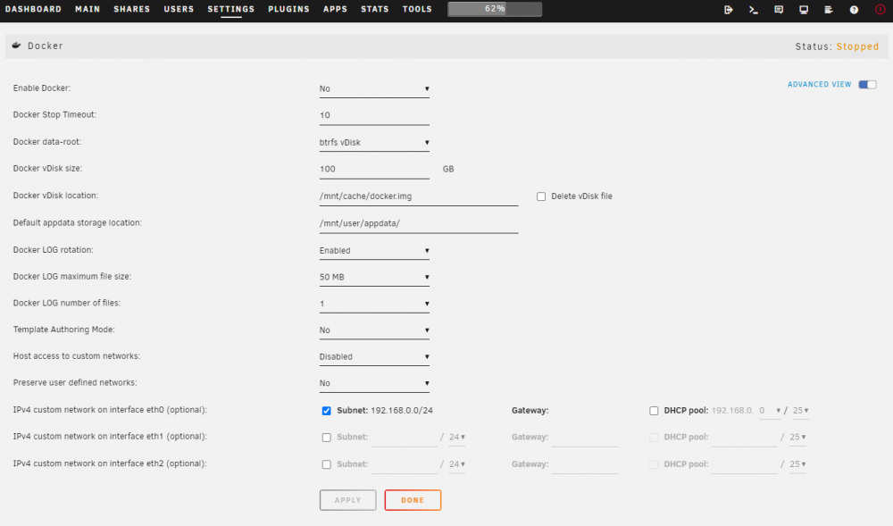The width and height of the screenshot is (893, 526).
Task: Open the Settings menu tab
Action: (x=230, y=9)
